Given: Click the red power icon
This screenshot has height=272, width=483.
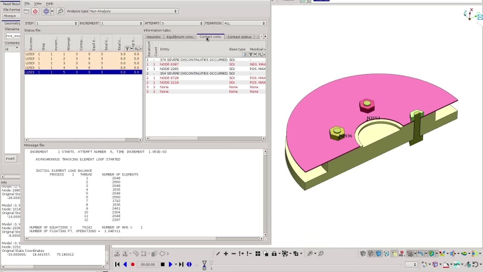Looking at the screenshot, I should 35,12.
